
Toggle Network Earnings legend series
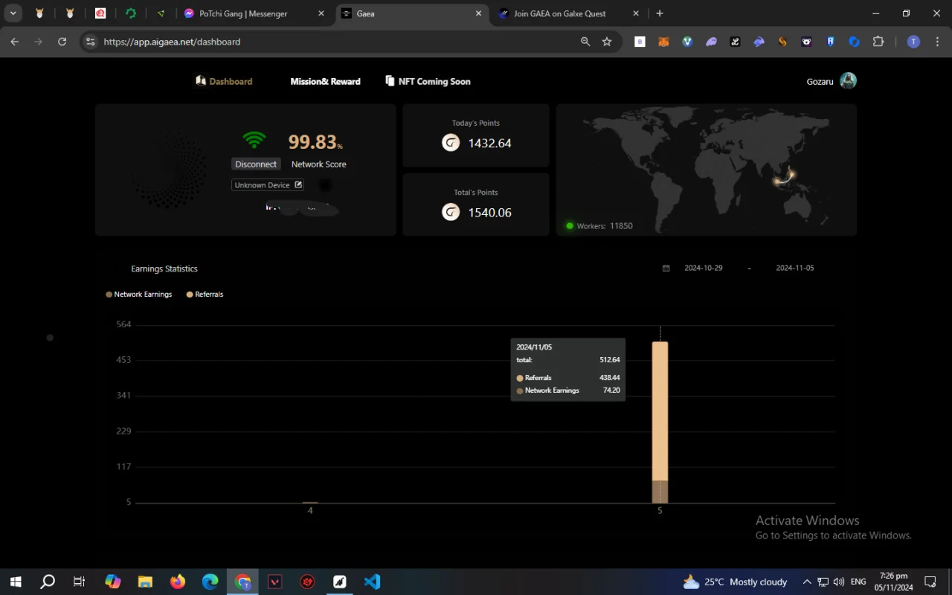point(139,295)
